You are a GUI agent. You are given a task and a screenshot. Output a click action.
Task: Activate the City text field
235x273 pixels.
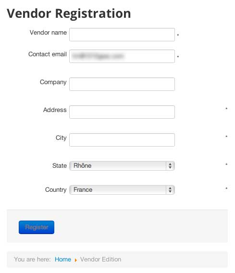point(122,140)
